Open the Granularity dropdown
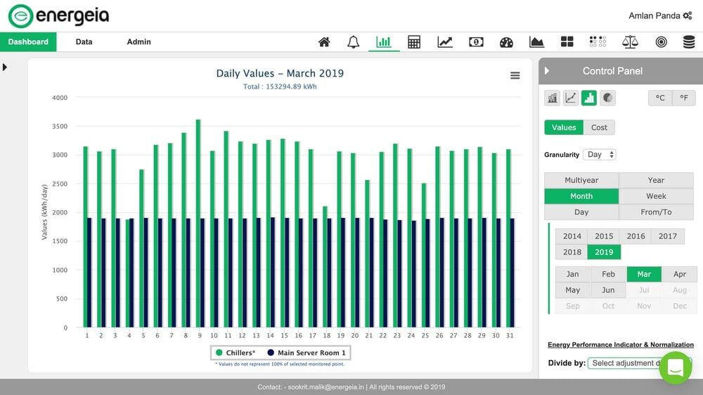Image resolution: width=703 pixels, height=395 pixels. (600, 155)
